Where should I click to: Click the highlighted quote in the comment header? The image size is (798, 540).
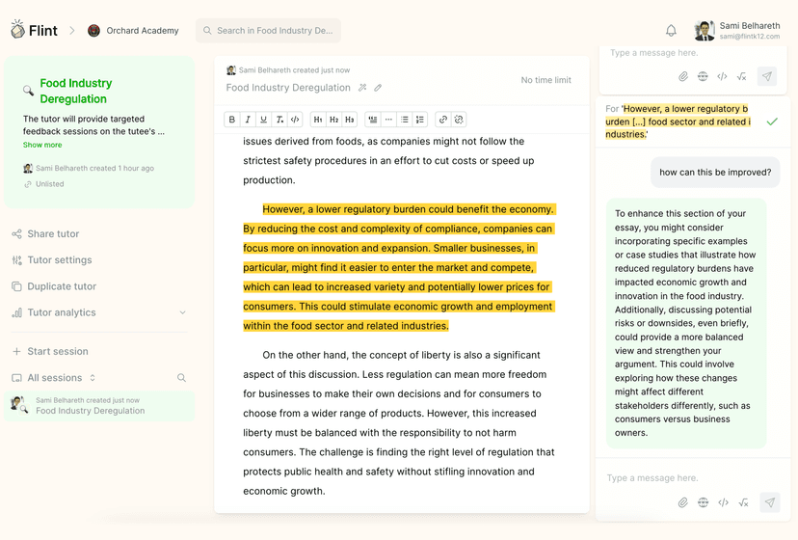coord(678,121)
